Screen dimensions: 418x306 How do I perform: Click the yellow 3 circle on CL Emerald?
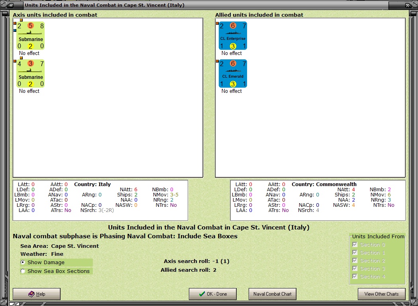click(233, 84)
